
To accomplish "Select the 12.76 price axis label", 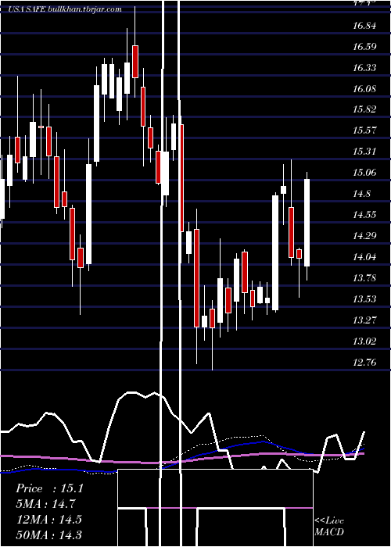I will [364, 363].
